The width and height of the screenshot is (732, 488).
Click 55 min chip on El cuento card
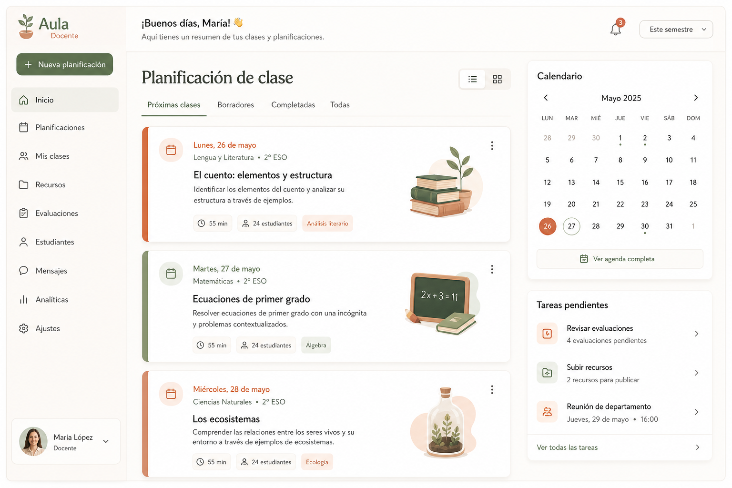point(213,224)
